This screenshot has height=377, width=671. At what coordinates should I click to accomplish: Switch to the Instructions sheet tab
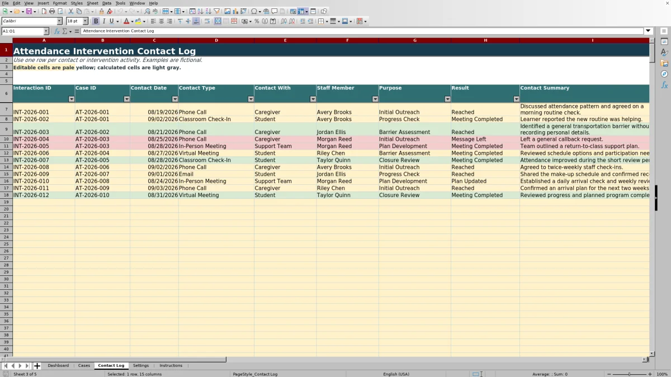click(171, 366)
